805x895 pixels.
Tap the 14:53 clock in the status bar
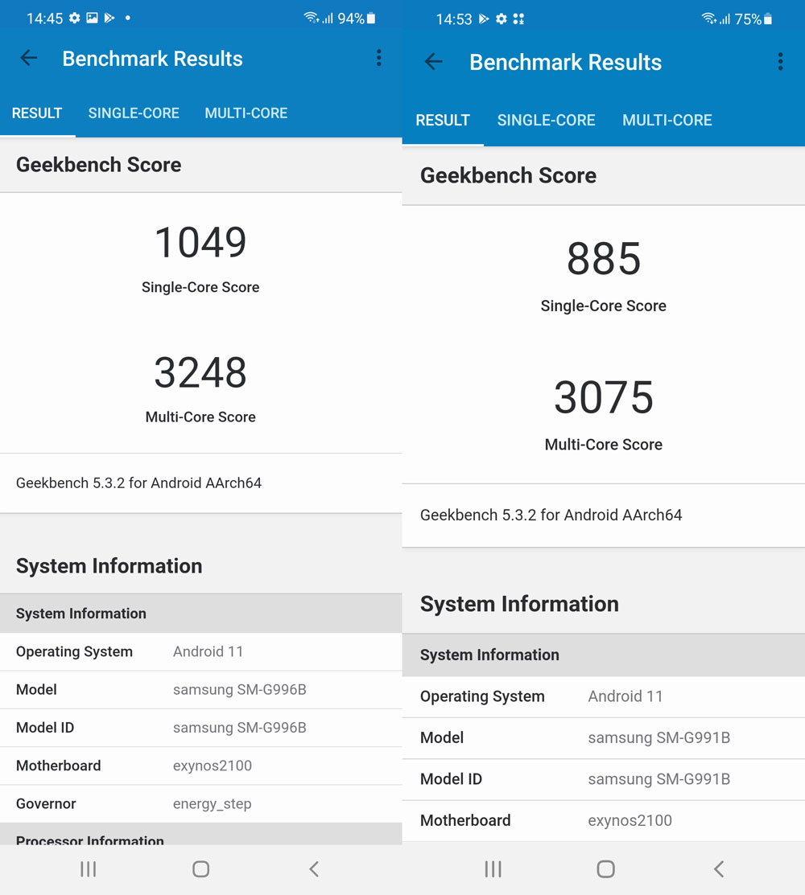(454, 18)
